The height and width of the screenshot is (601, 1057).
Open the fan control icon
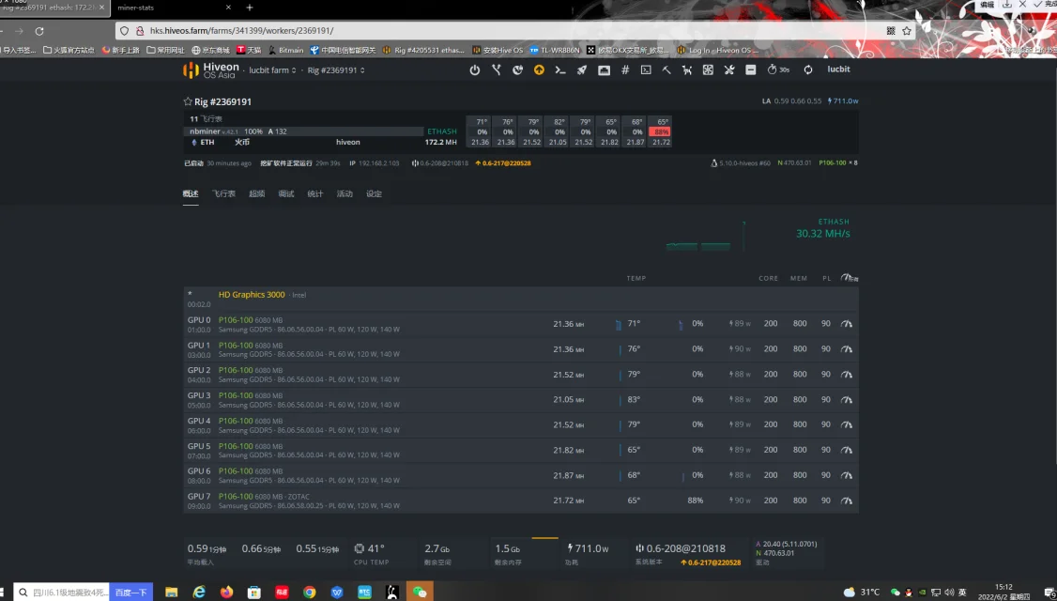[x=708, y=70]
